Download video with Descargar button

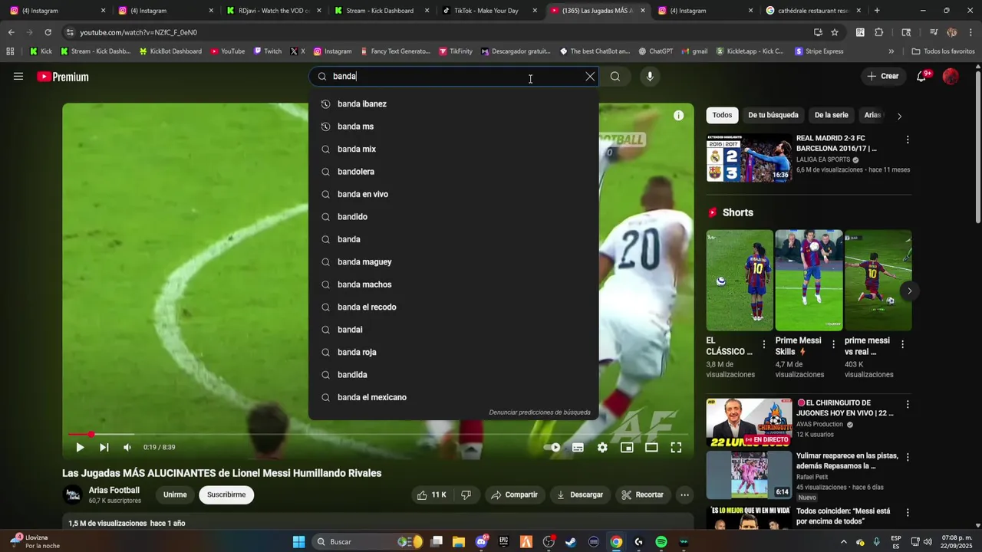[x=580, y=495]
